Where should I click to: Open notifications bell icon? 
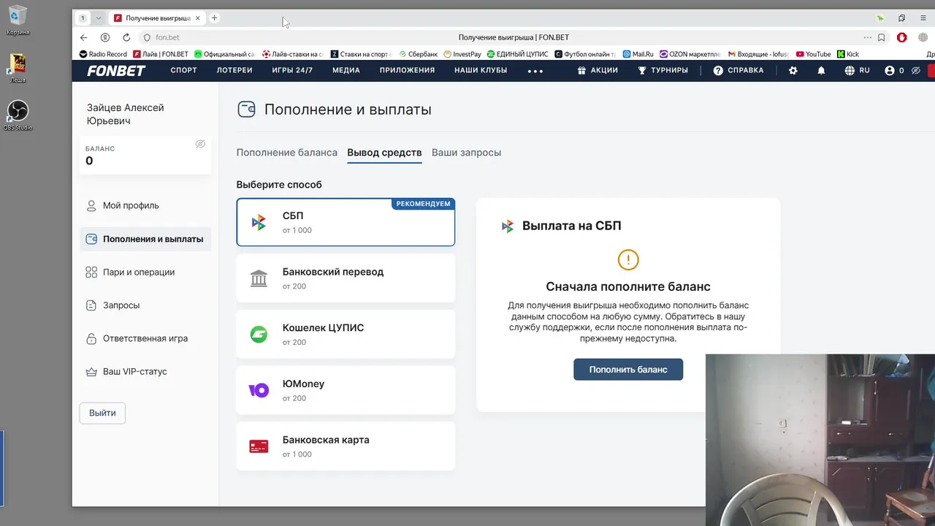pos(821,71)
